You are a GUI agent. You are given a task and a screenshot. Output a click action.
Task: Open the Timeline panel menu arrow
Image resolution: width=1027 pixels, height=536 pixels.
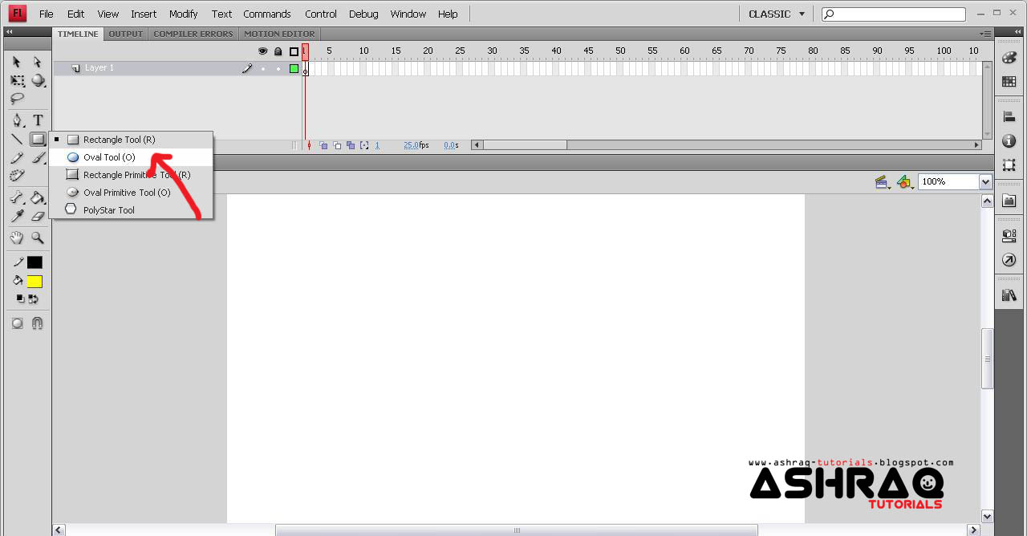point(984,34)
